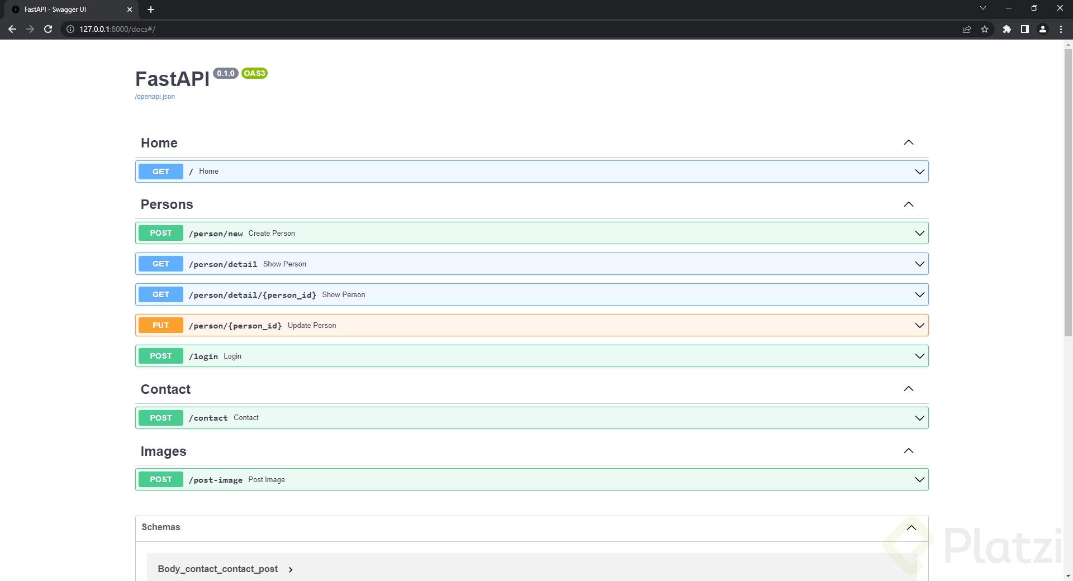The image size is (1073, 581).
Task: Click the GET badge for /person/detail
Action: [161, 264]
